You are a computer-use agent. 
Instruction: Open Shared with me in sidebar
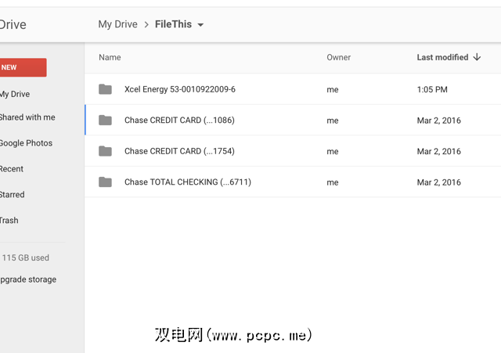click(27, 117)
